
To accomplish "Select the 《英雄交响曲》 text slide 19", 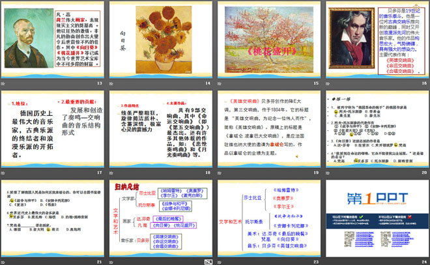I will point(269,130).
